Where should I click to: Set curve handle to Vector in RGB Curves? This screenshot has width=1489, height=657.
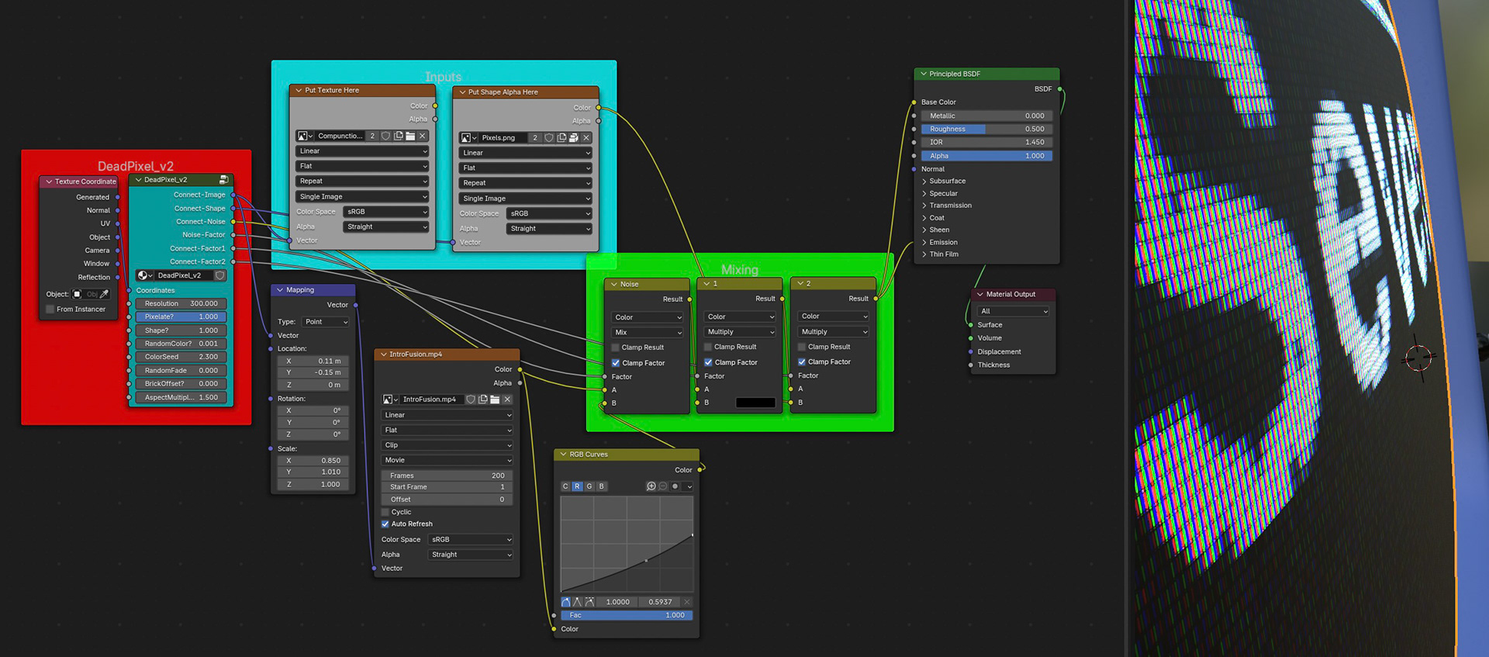coord(577,602)
